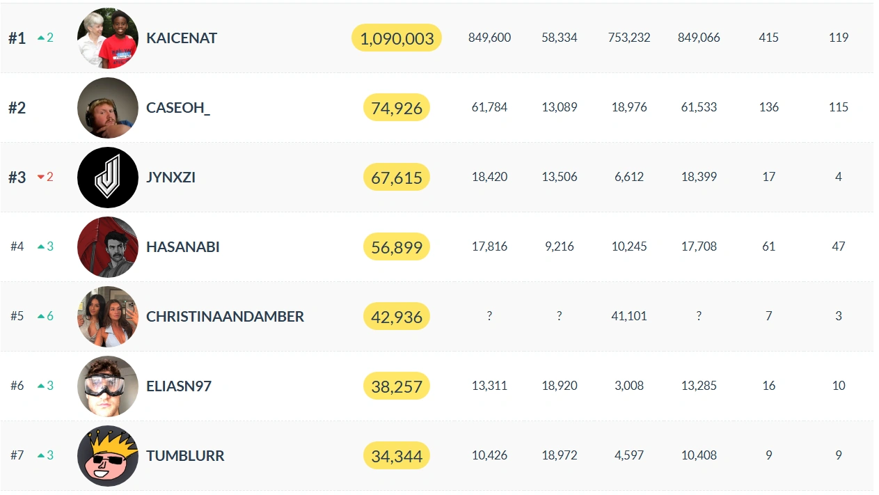Click KAICENAT's highlighted 1,090,003 score badge
Image resolution: width=879 pixels, height=495 pixels.
click(x=397, y=38)
